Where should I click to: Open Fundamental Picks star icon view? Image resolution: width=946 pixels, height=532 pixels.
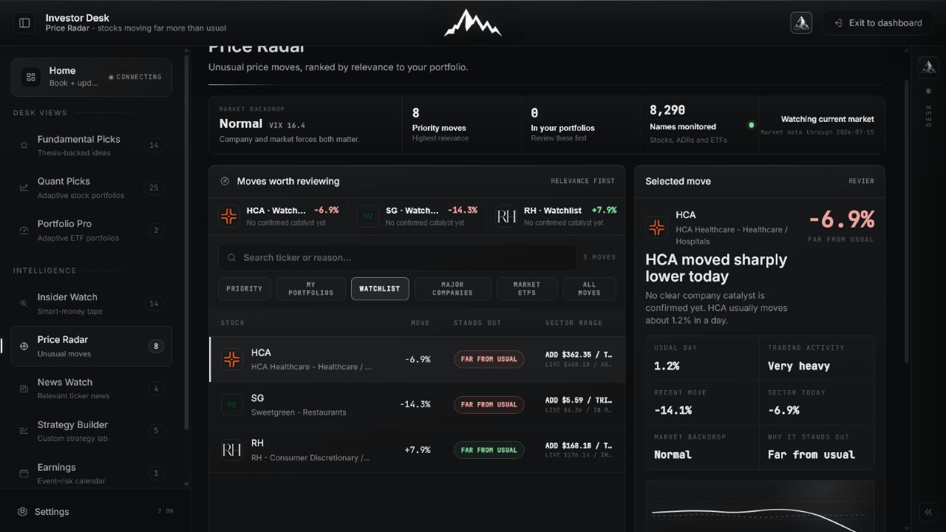tap(24, 146)
